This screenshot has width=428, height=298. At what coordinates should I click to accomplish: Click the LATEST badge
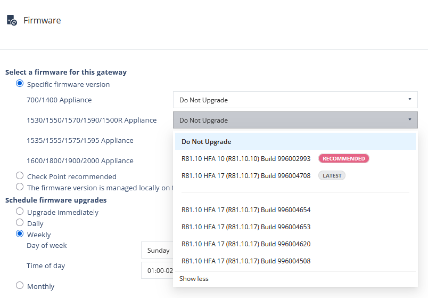point(332,175)
